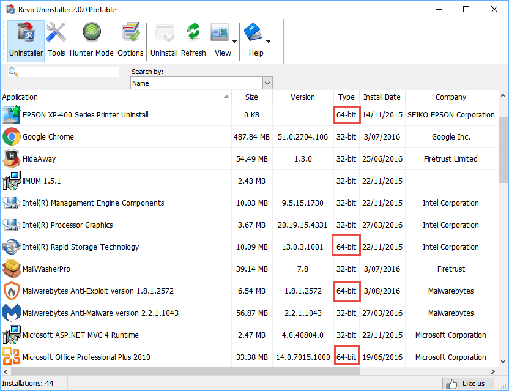Select Intel Rapid Storage Technology icon

[x=12, y=247]
